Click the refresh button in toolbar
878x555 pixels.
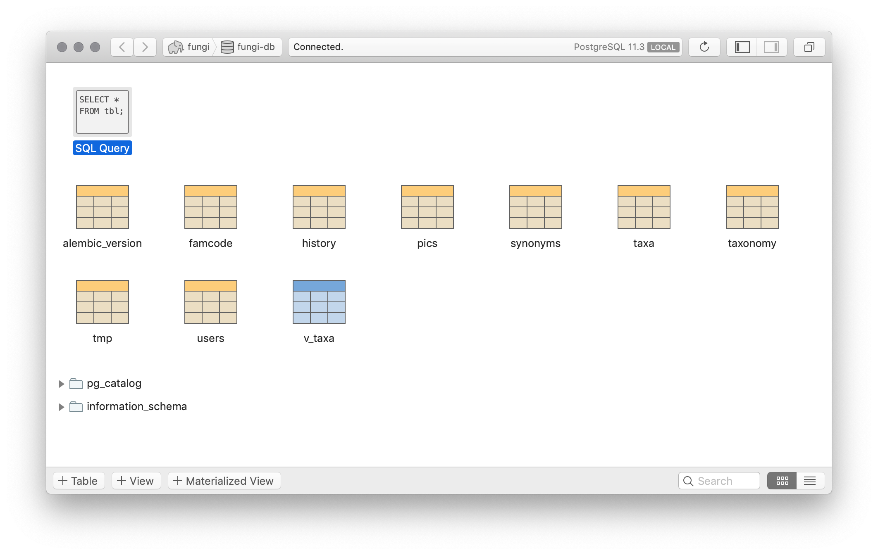pos(704,47)
